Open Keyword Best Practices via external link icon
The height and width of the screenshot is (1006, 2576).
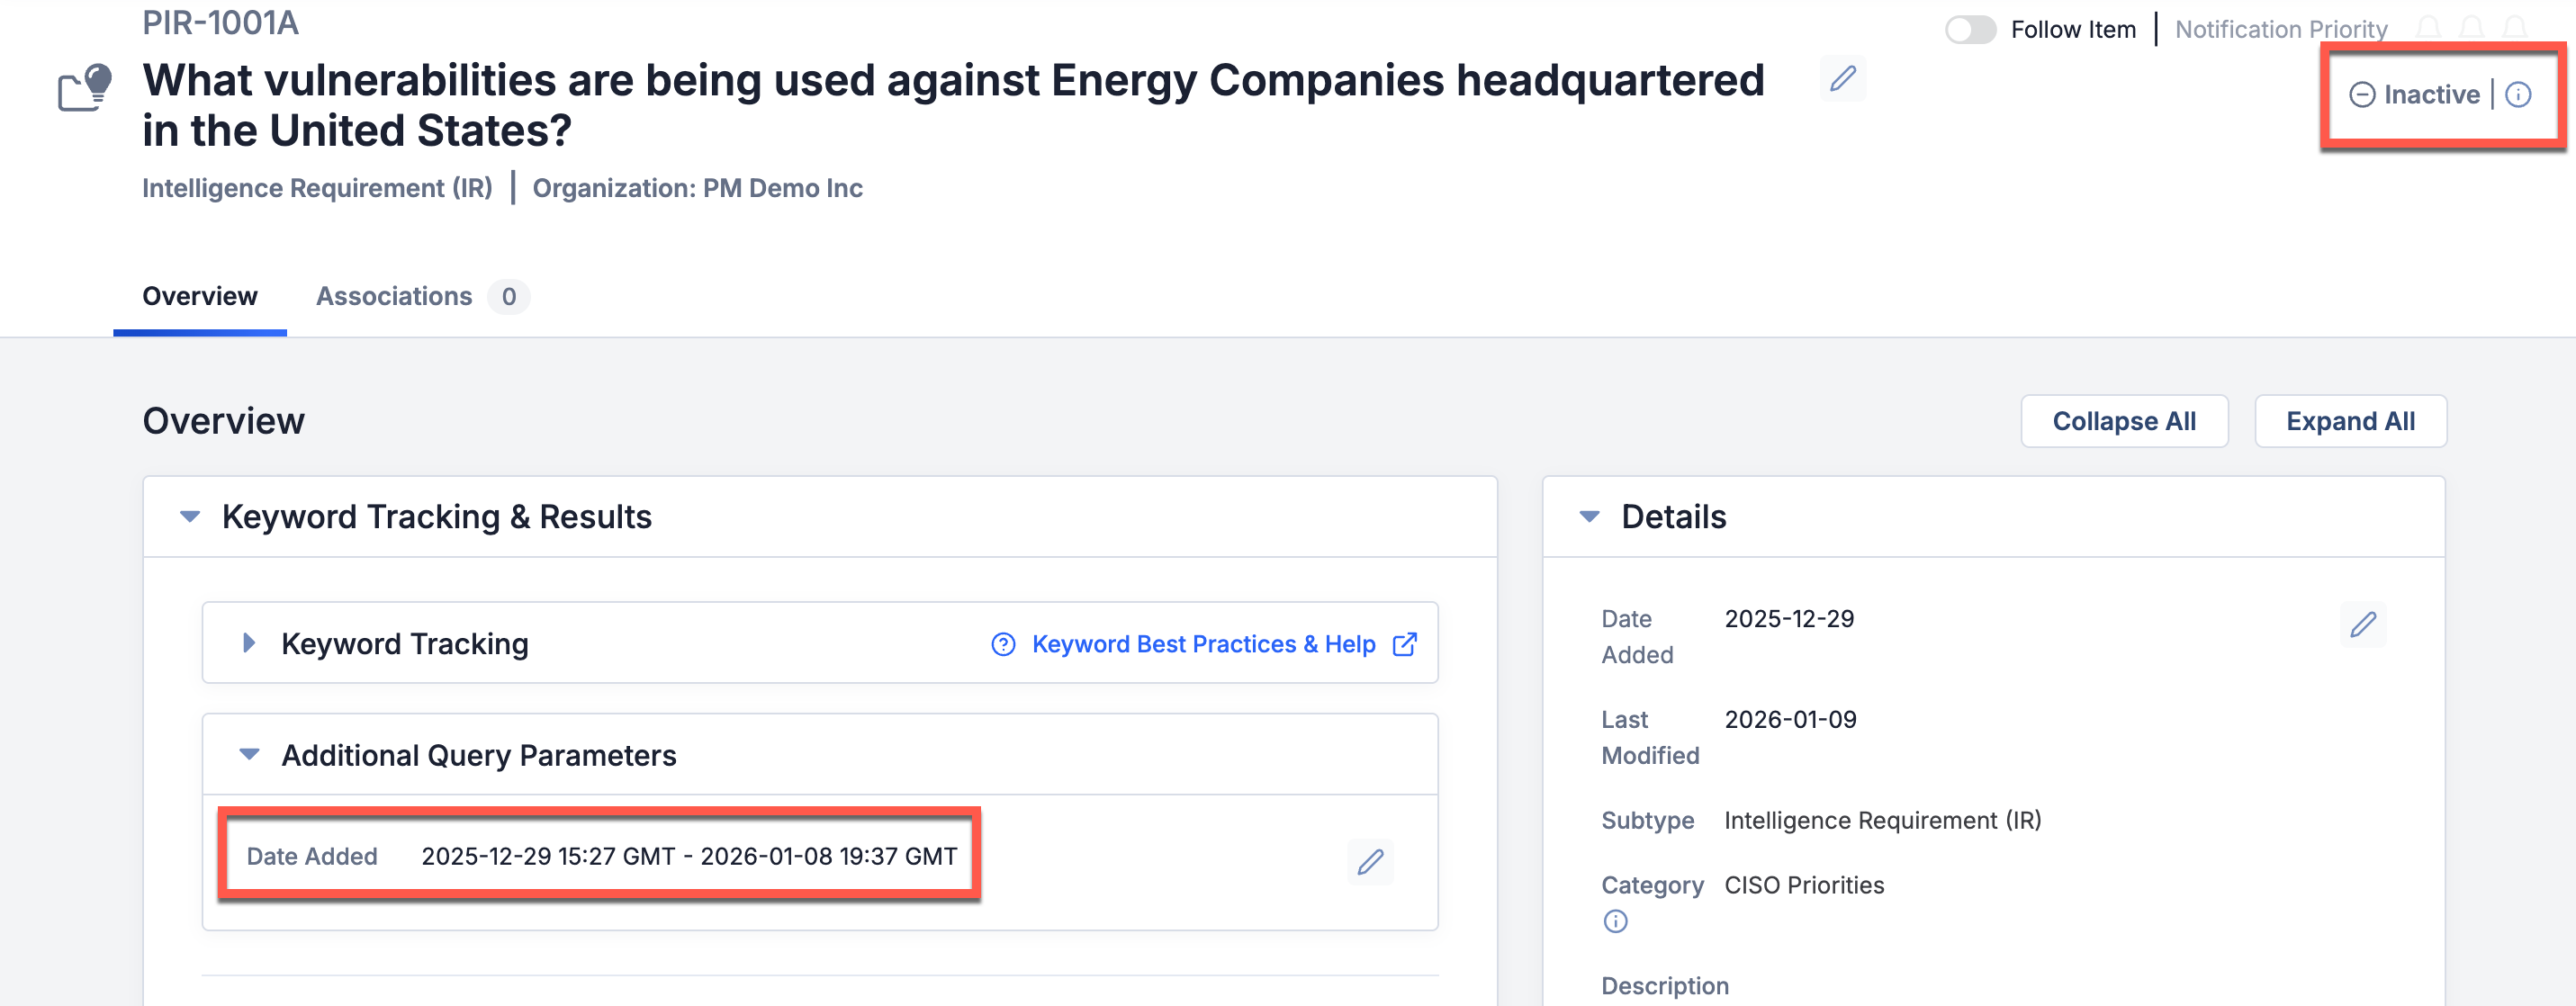(1407, 644)
